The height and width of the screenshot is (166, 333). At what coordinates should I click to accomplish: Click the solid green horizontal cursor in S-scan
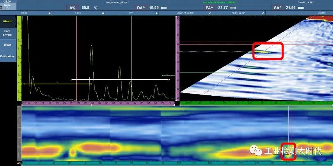point(256,73)
